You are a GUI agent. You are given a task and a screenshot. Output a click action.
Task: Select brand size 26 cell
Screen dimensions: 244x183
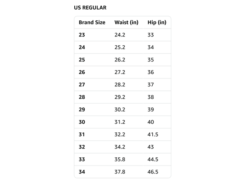click(x=82, y=72)
